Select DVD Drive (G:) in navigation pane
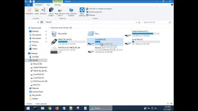Image resolution: width=198 pixels, height=111 pixels. click(39, 81)
